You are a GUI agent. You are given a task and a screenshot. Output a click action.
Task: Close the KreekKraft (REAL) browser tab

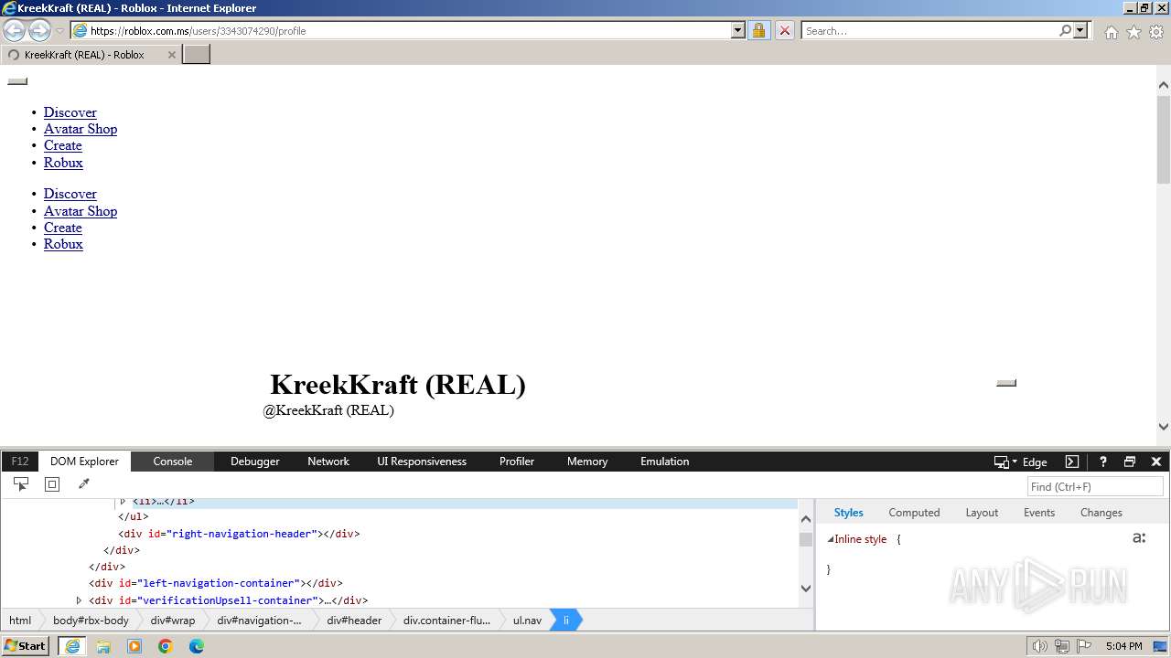point(171,55)
